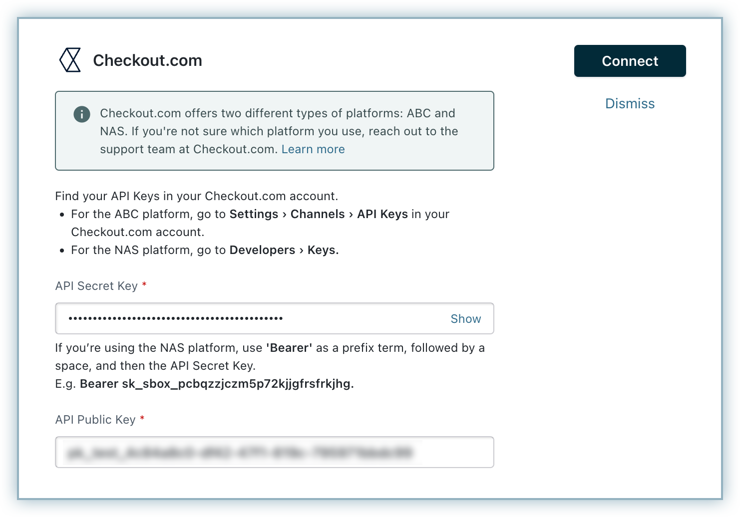Click the bold Channels text in instructions
The image size is (740, 517).
(x=318, y=214)
